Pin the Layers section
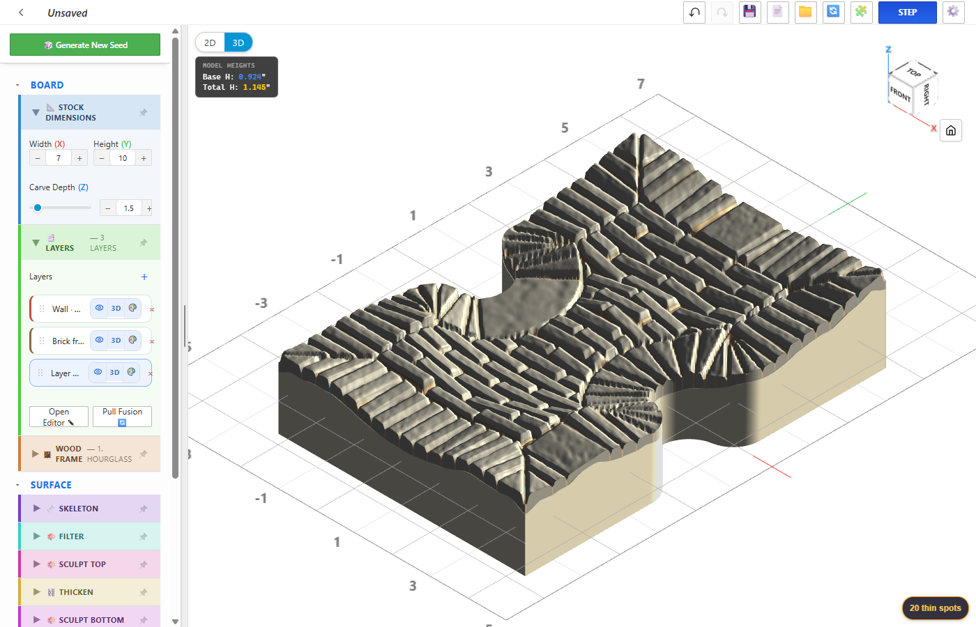Image resolution: width=976 pixels, height=627 pixels. [x=144, y=242]
